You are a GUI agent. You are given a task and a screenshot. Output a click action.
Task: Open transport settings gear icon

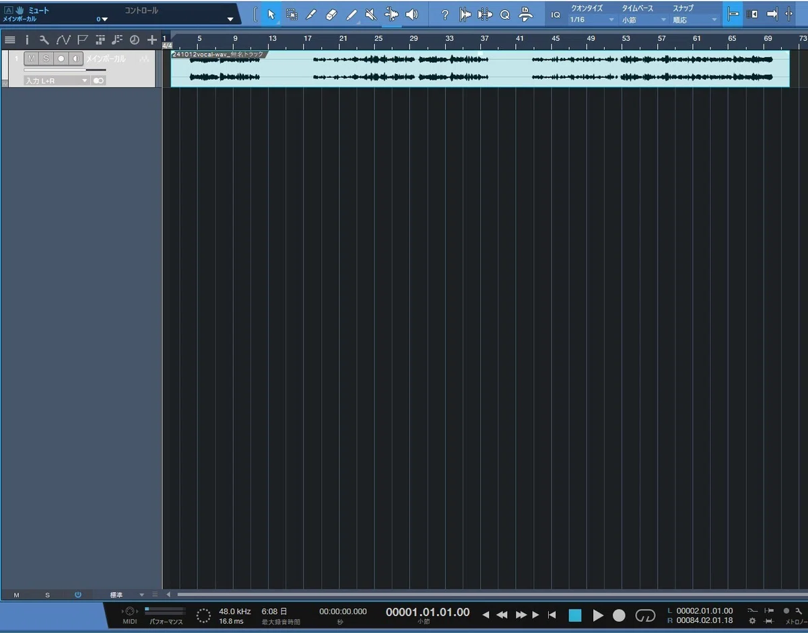[x=752, y=620]
